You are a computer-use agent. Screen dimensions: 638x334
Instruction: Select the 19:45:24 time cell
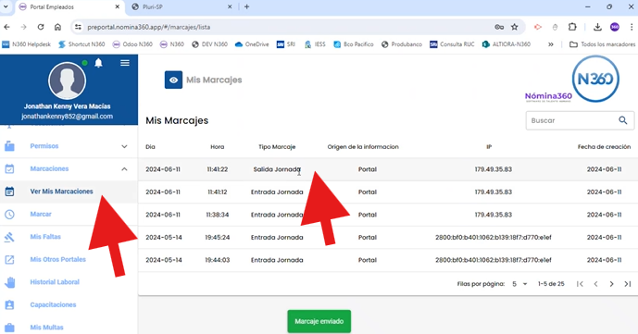(218, 237)
